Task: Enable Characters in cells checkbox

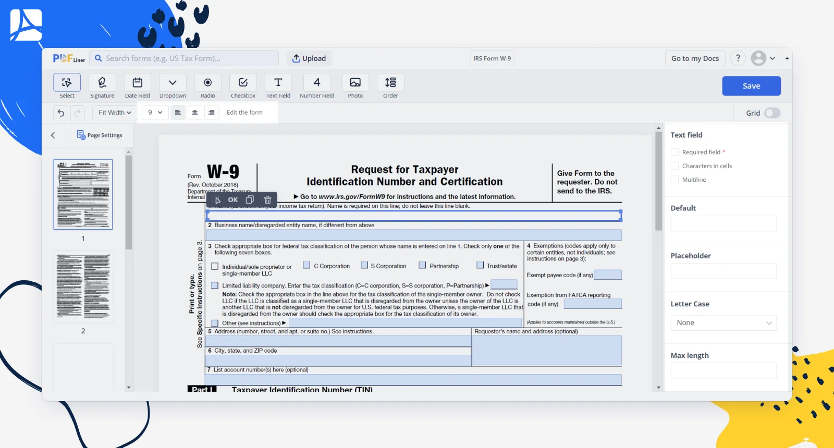Action: 674,166
